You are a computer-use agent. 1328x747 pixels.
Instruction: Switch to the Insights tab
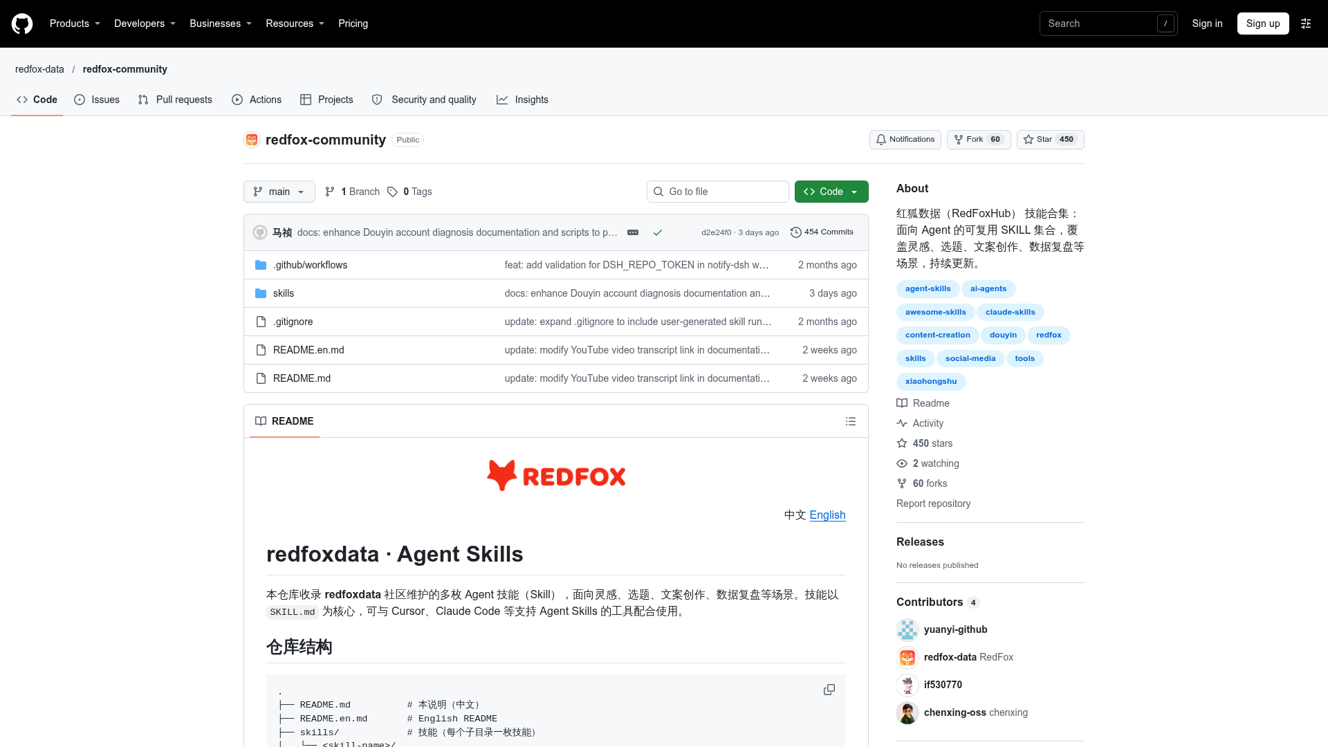(522, 100)
